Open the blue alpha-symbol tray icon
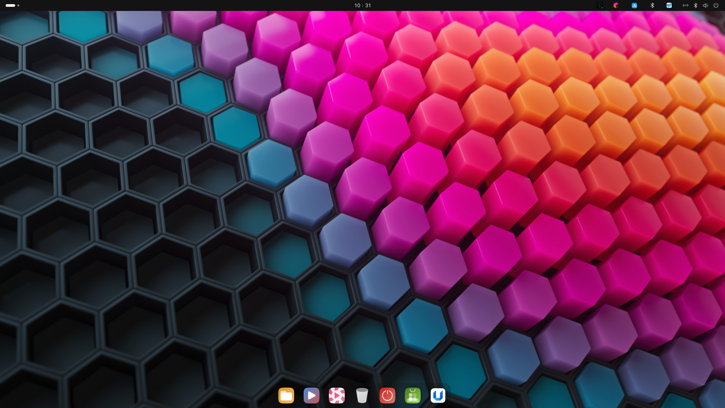 [x=634, y=5]
